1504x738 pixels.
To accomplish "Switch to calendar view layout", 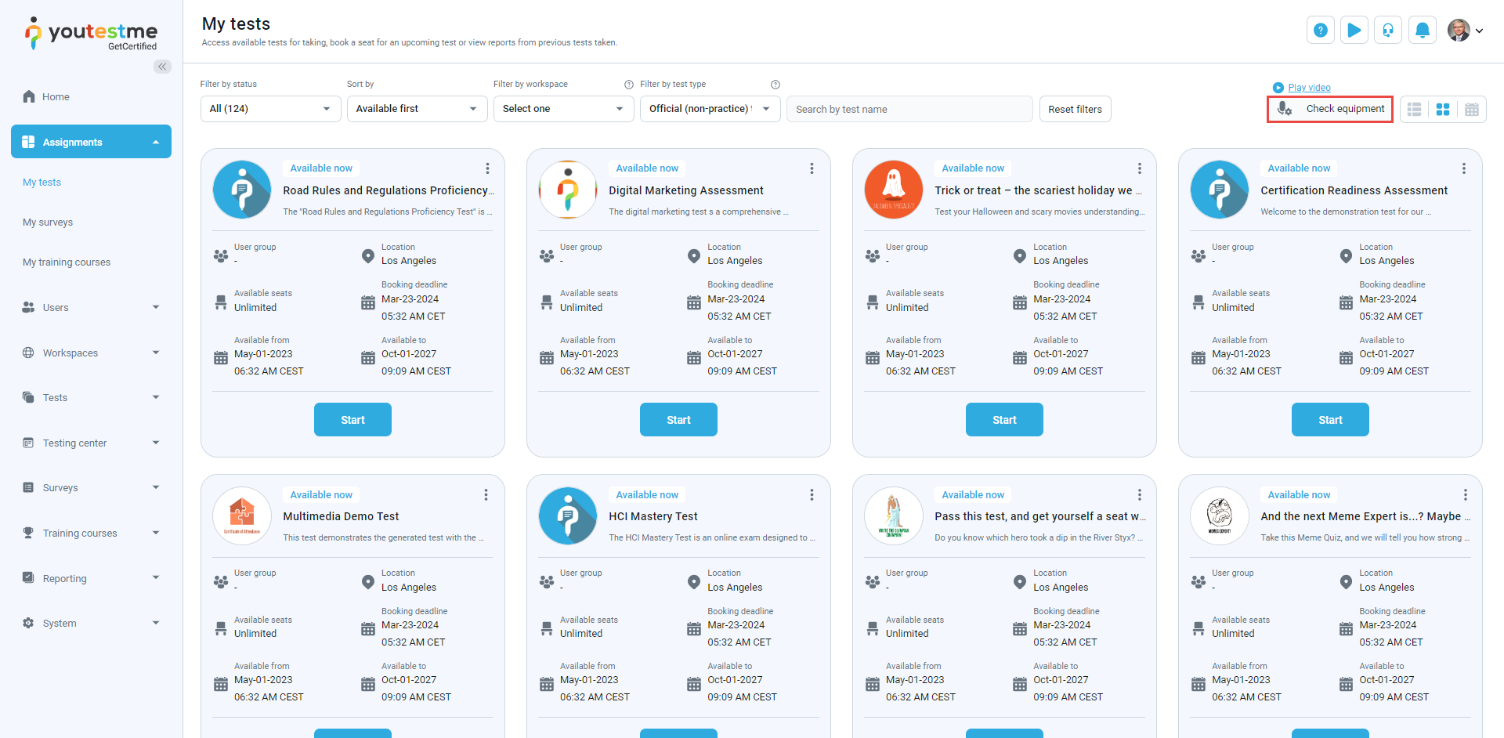I will coord(1472,110).
